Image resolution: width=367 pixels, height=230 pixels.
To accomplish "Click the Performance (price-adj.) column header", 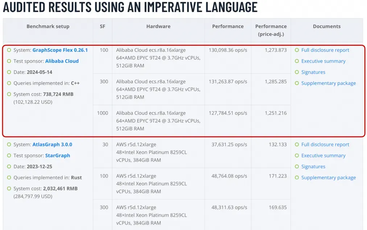I will [x=271, y=30].
